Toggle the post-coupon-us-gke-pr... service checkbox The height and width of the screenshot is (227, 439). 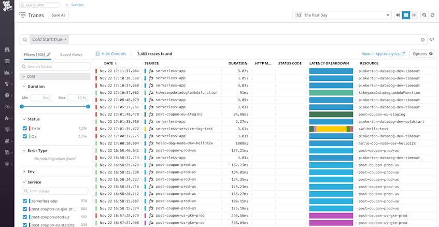25,209
